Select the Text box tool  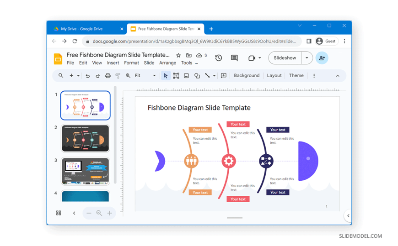coord(176,75)
